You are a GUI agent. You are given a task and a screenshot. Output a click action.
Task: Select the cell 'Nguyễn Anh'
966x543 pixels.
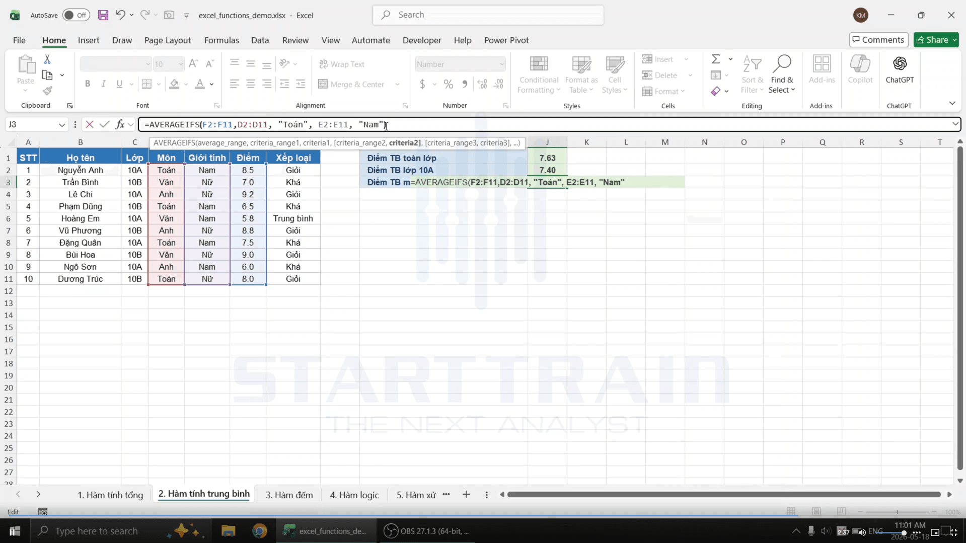tap(81, 170)
